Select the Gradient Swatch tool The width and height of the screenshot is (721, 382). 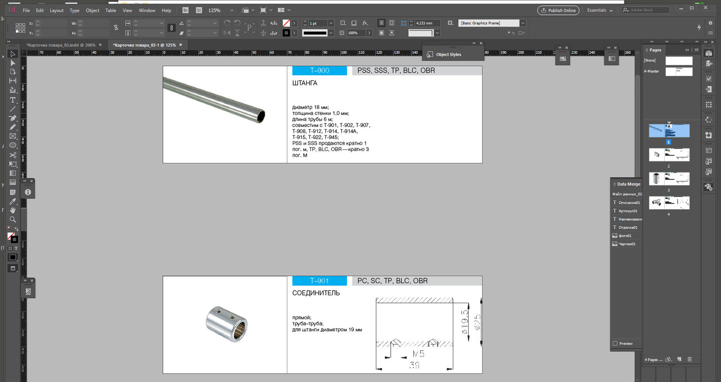point(13,173)
